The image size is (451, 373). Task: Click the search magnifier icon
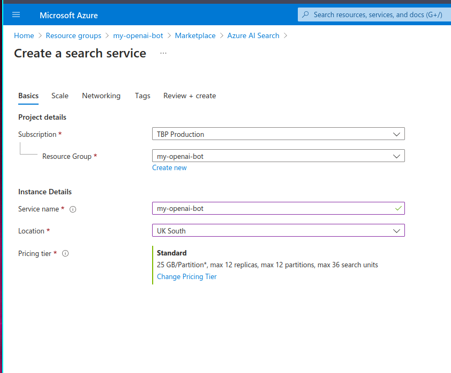[x=306, y=14]
